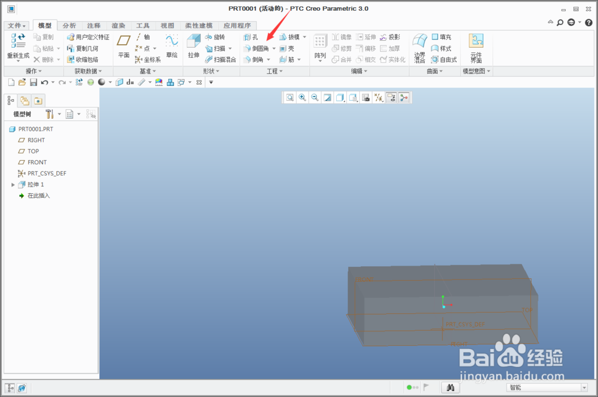This screenshot has height=397, width=598.
Task: Toggle datum display filters icon
Action: point(379,98)
